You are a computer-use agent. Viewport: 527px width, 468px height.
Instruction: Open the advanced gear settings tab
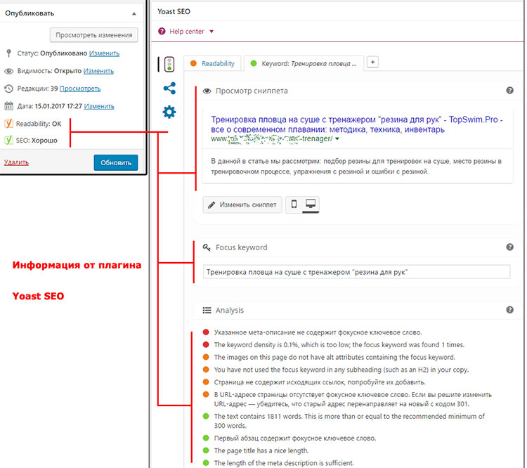169,112
